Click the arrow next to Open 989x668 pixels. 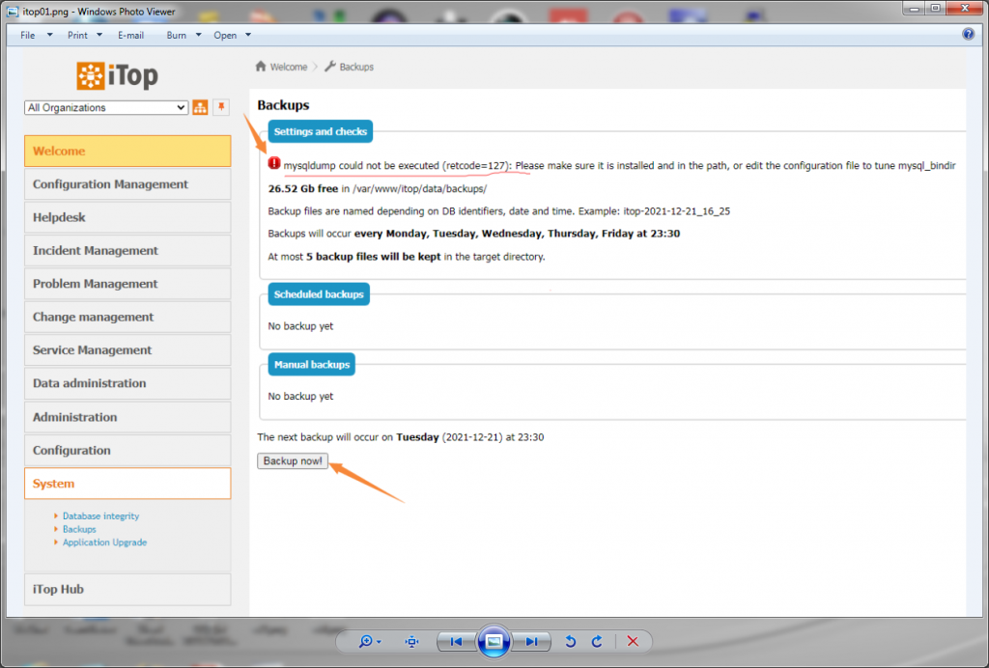click(248, 36)
